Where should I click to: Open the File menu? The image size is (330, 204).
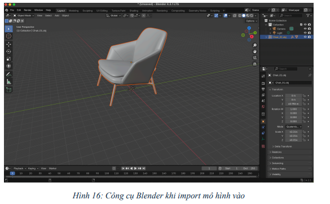(12, 10)
